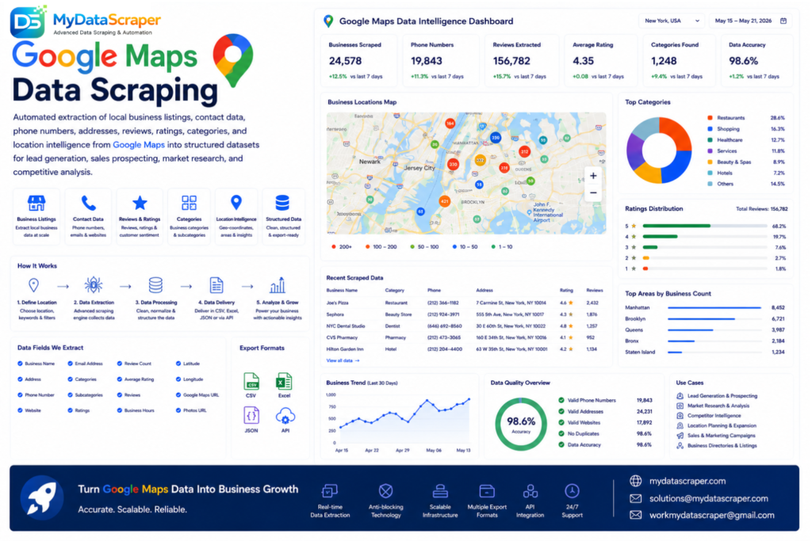Click the NYC Dental Studio row name
Screen dimensions: 812x541
pyautogui.click(x=346, y=326)
